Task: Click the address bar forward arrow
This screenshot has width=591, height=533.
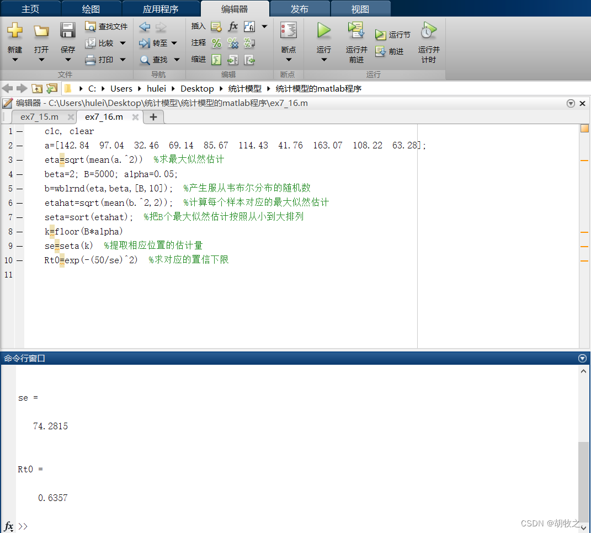Action: pos(22,89)
